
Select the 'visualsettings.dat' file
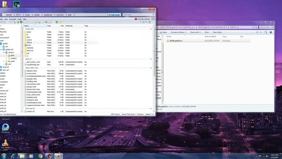click(x=61, y=64)
